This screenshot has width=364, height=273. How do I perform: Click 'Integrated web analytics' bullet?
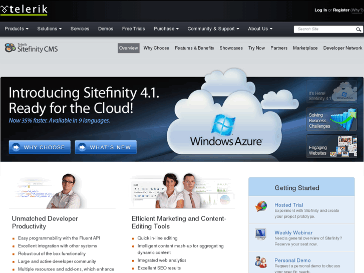tap(162, 260)
